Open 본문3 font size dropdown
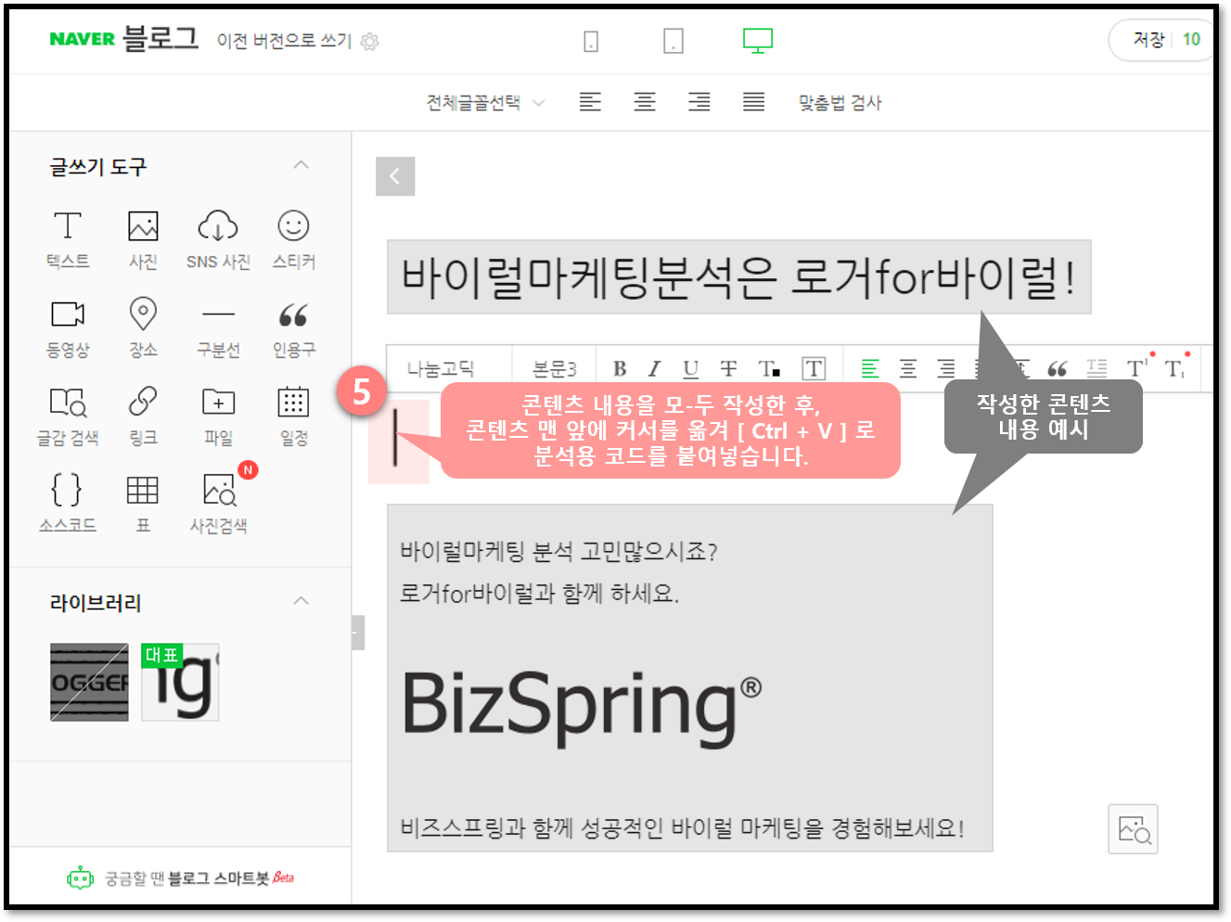This screenshot has width=1231, height=922. [x=555, y=369]
